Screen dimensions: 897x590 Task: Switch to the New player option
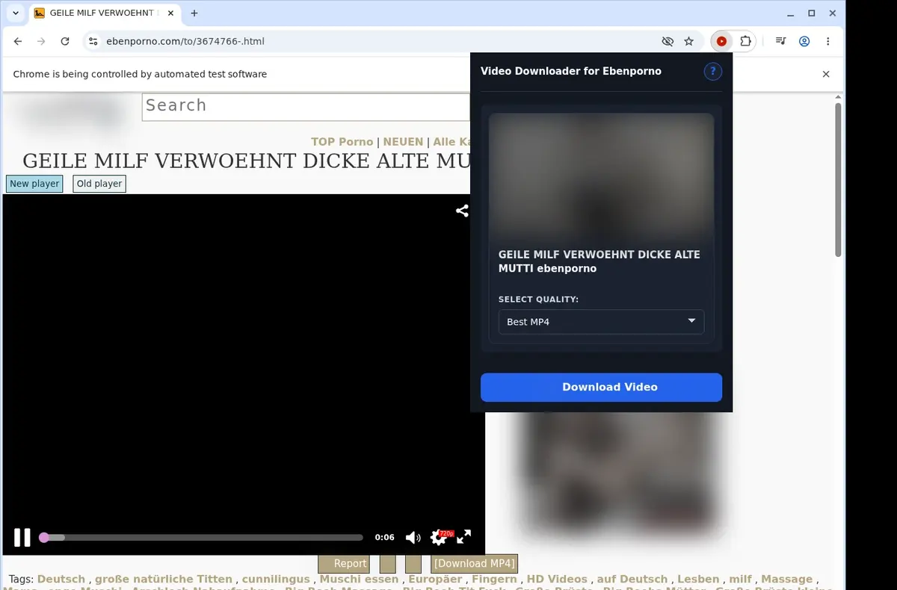pos(34,184)
